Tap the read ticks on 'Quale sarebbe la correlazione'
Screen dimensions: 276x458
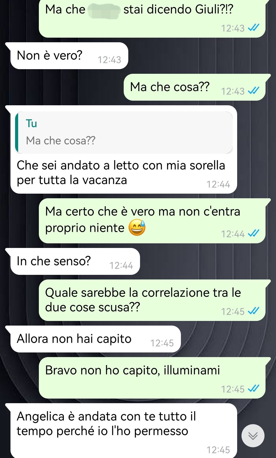point(254,311)
